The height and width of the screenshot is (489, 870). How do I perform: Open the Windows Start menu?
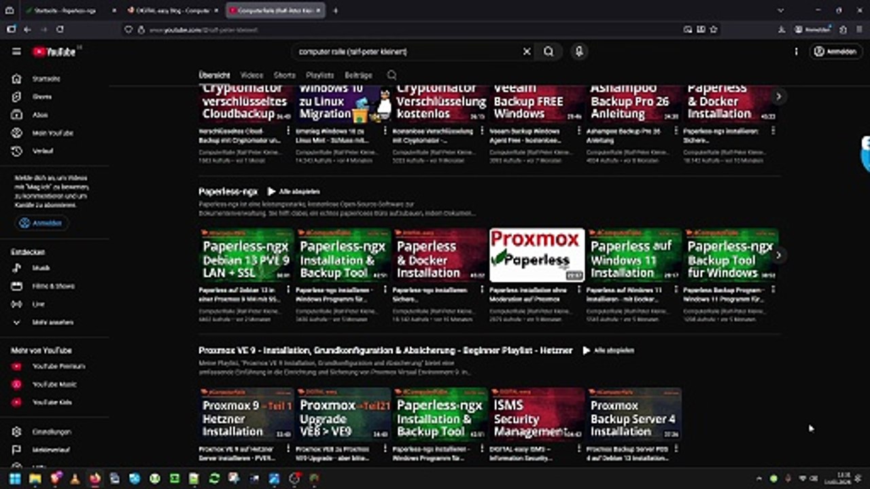pos(15,478)
